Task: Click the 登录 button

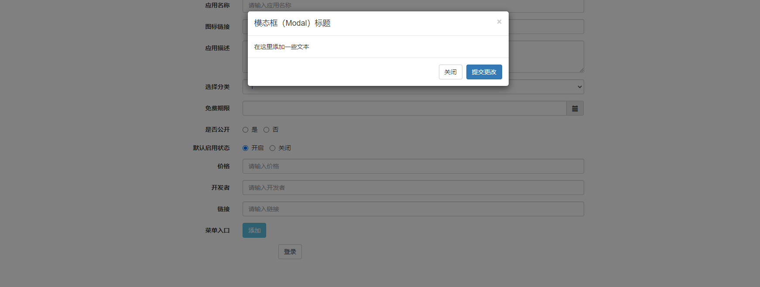Action: point(290,252)
